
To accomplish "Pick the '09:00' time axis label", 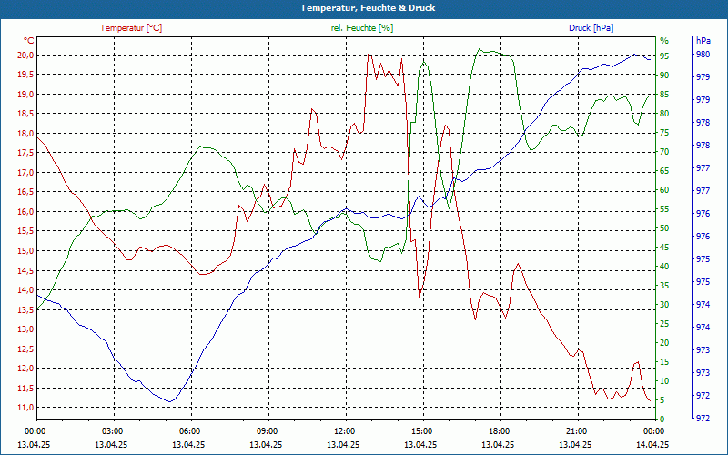I will 267,431.
